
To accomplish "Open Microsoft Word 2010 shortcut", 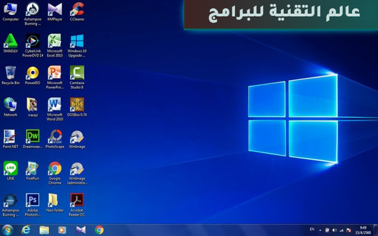I will point(55,109).
